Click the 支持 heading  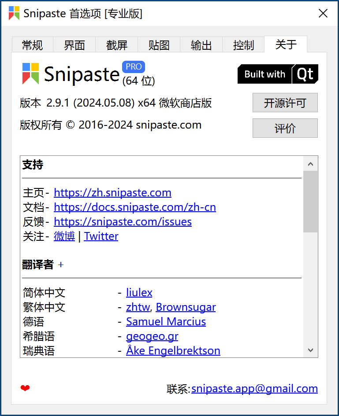click(33, 165)
